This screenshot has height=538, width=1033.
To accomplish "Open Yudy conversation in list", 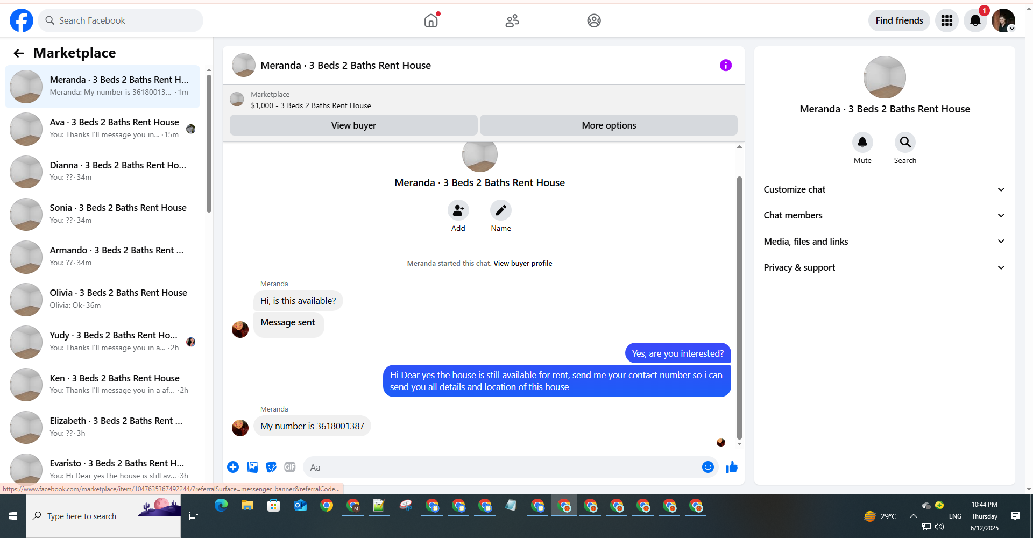I will point(103,342).
